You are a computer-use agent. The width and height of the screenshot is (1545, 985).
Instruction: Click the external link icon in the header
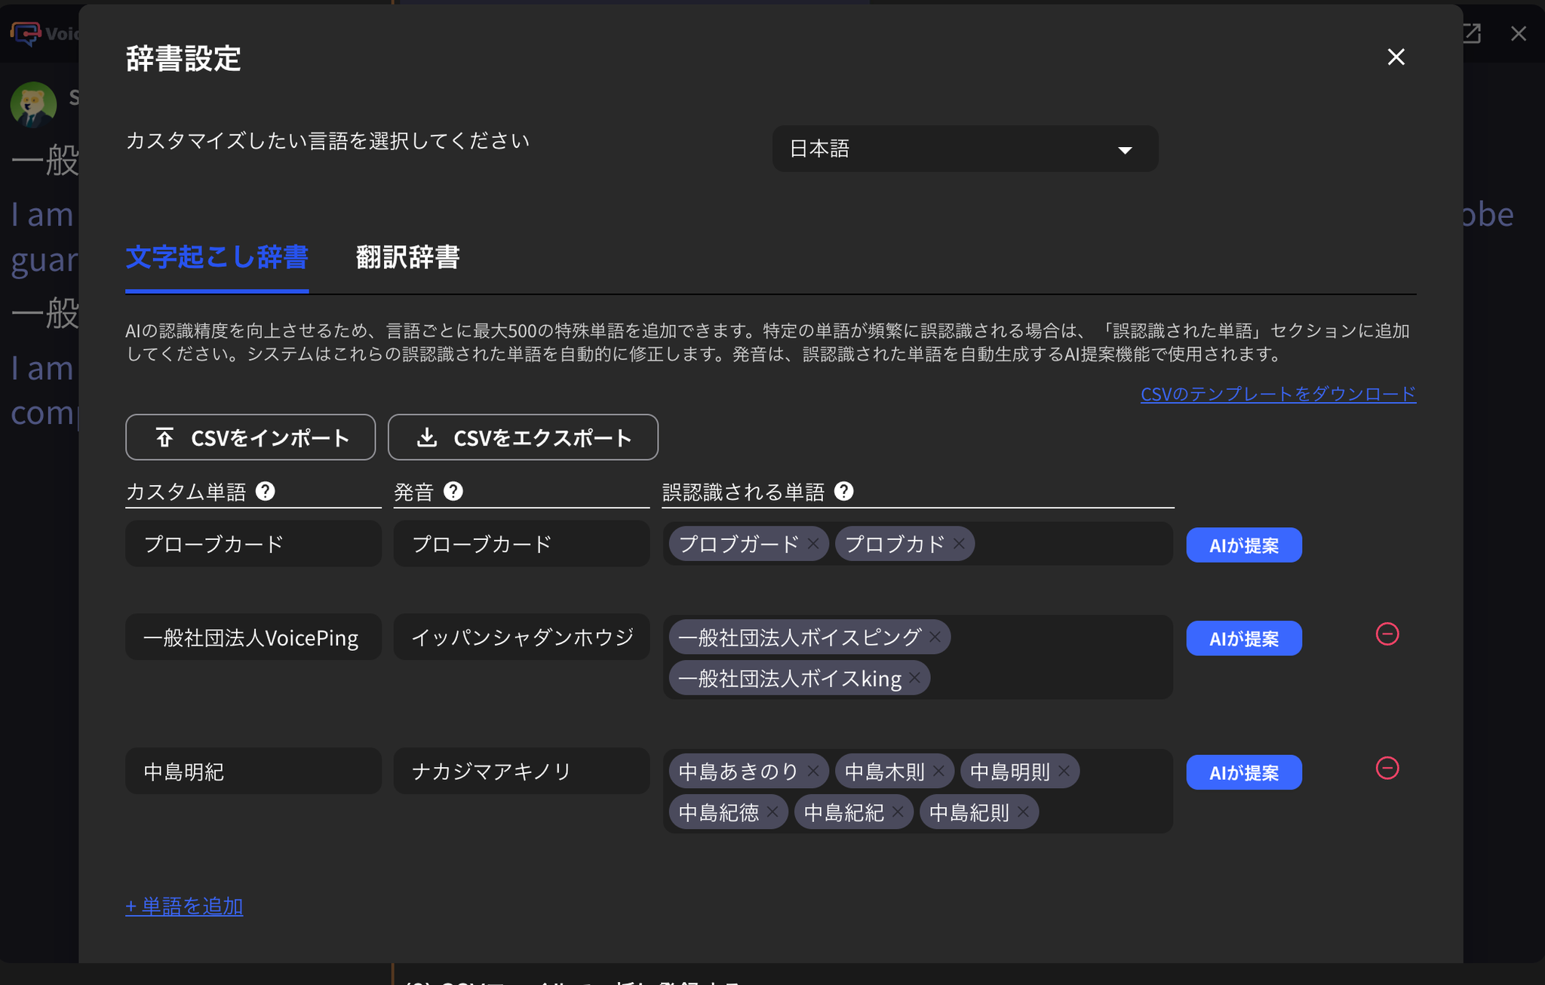point(1472,32)
